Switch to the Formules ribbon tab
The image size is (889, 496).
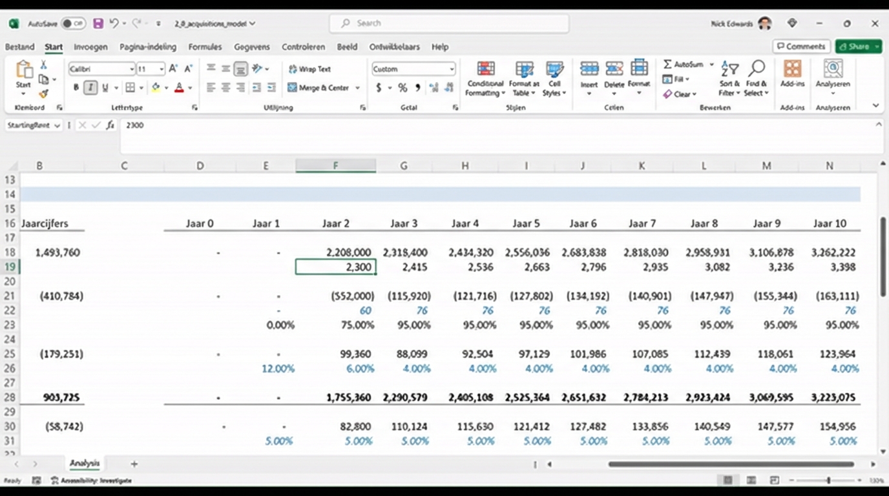point(205,46)
